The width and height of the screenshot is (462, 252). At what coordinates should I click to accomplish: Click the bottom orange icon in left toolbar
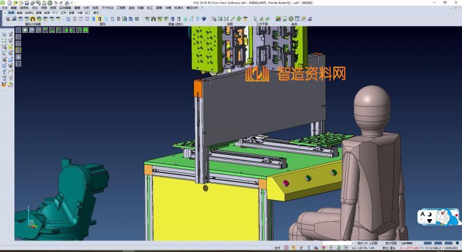(x=5, y=84)
